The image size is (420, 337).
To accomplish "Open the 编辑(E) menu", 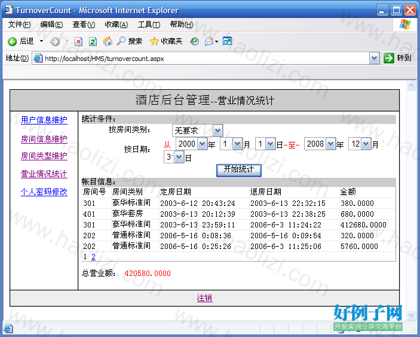I will point(51,25).
